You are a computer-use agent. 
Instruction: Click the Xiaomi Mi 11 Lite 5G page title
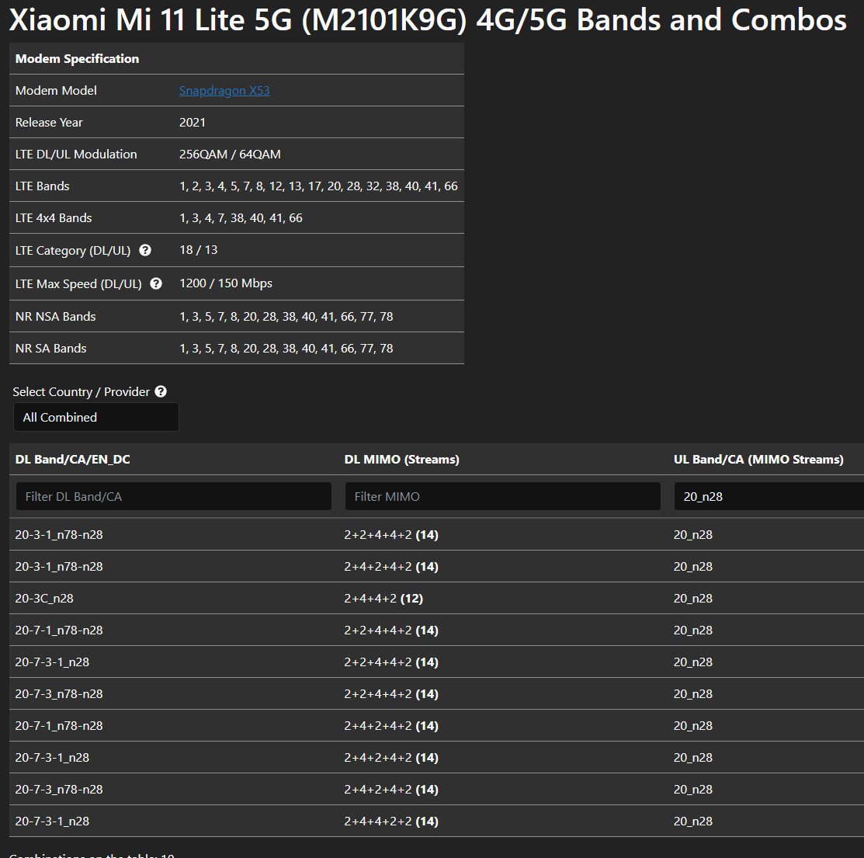[x=428, y=21]
